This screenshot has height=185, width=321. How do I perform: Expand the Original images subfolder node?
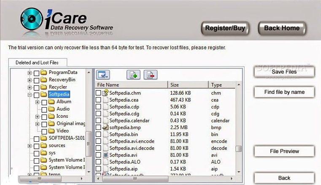(x=37, y=124)
